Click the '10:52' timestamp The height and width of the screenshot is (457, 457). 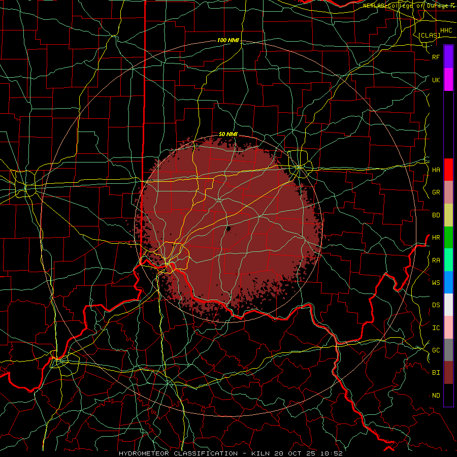click(x=332, y=453)
